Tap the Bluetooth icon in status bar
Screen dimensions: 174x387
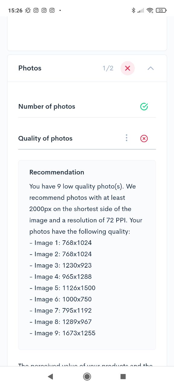pos(133,10)
